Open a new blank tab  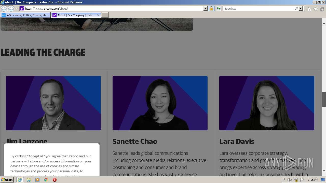point(105,15)
